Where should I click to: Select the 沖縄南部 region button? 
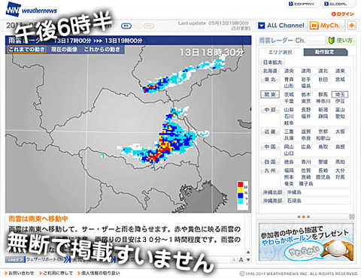tap(272, 201)
